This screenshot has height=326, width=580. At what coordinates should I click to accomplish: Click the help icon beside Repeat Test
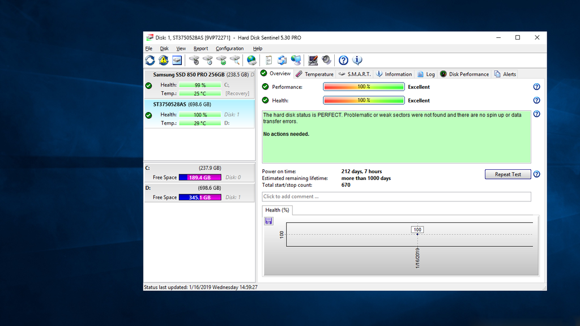pyautogui.click(x=536, y=174)
